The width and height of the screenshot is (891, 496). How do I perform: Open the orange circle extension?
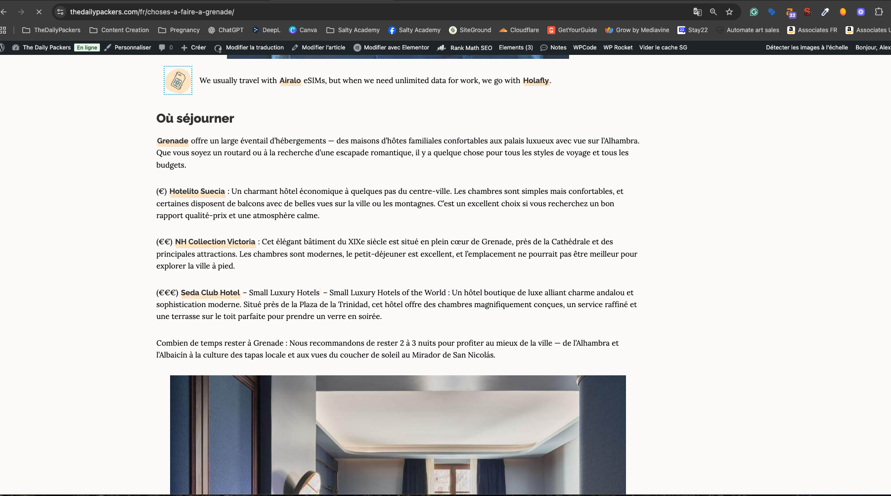coord(843,12)
